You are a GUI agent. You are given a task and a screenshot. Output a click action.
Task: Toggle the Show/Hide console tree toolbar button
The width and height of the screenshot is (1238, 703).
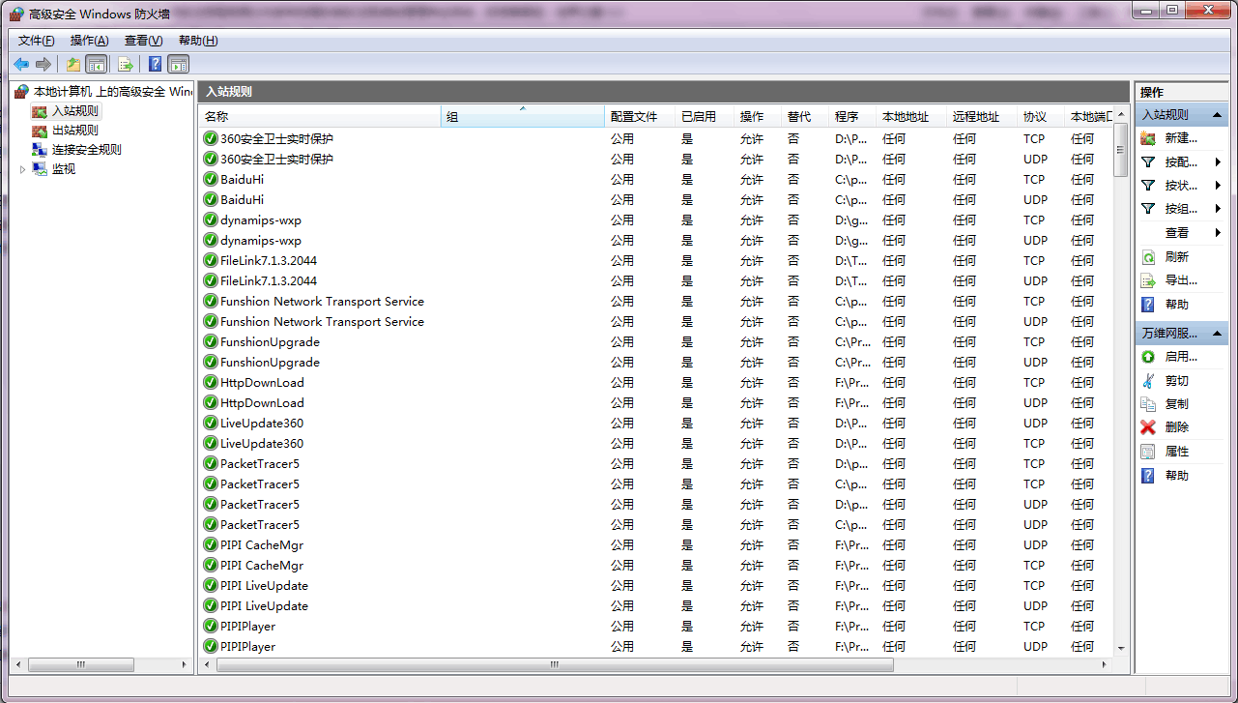tap(97, 65)
